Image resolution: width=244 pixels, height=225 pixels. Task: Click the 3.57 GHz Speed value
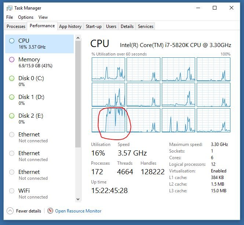pyautogui.click(x=132, y=153)
